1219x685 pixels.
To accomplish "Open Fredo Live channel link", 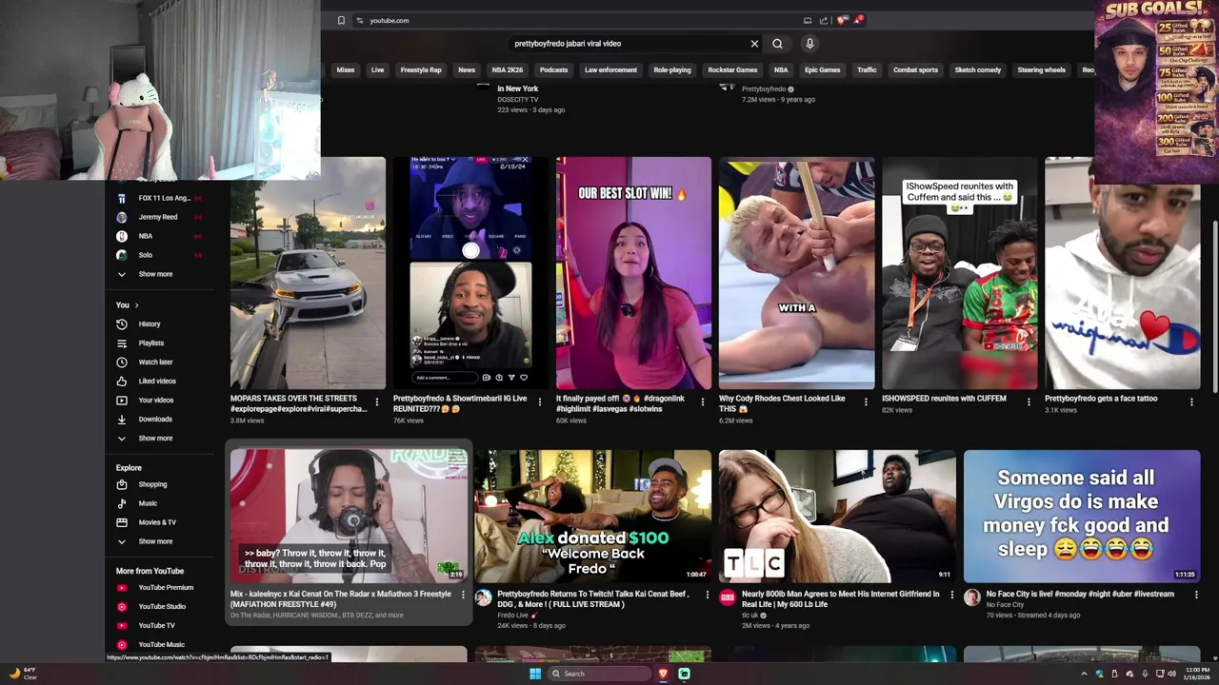I will tap(512, 616).
